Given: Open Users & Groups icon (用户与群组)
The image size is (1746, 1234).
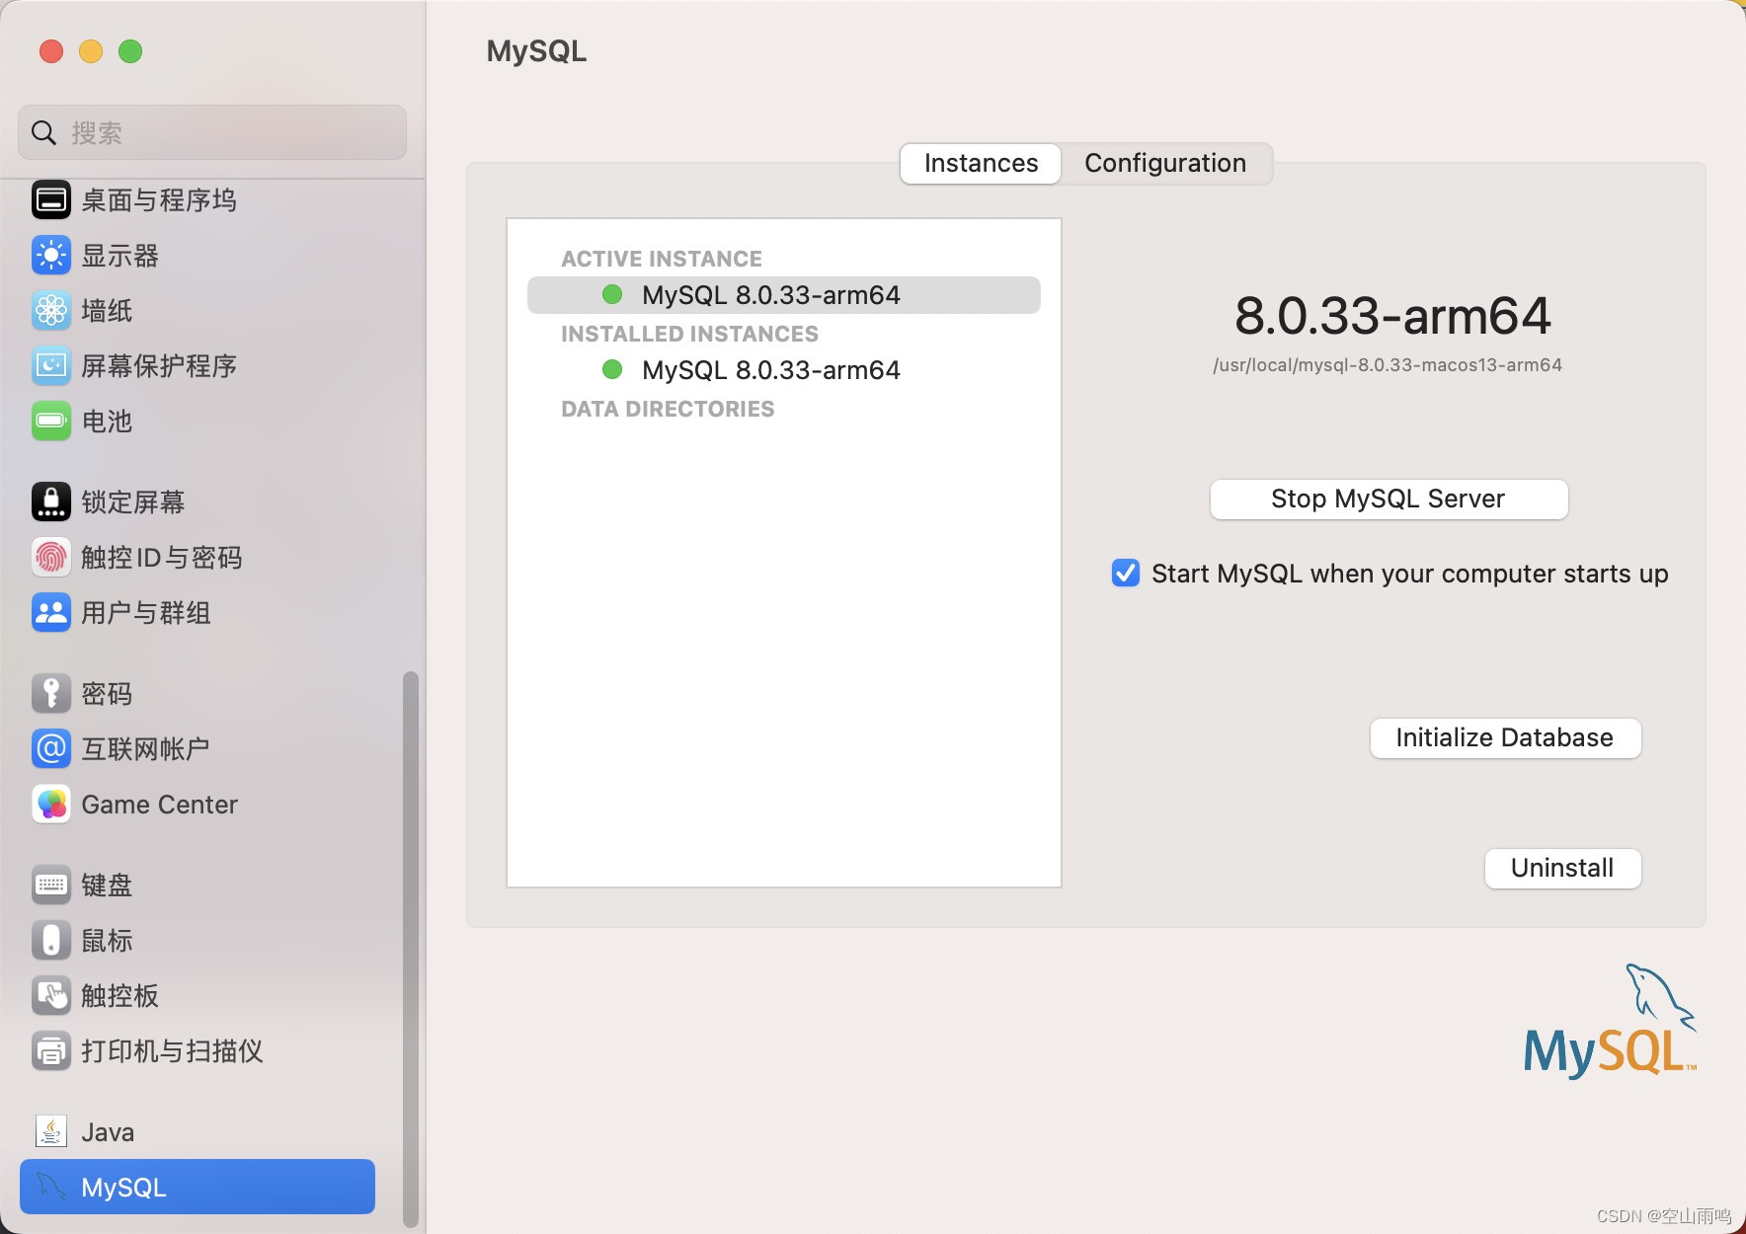Looking at the screenshot, I should point(51,613).
